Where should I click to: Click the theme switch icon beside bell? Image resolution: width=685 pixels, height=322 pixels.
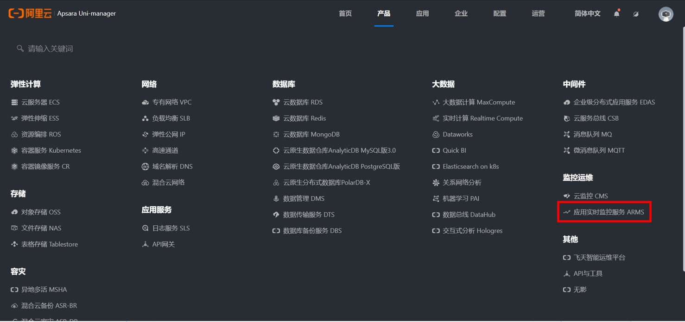(636, 14)
